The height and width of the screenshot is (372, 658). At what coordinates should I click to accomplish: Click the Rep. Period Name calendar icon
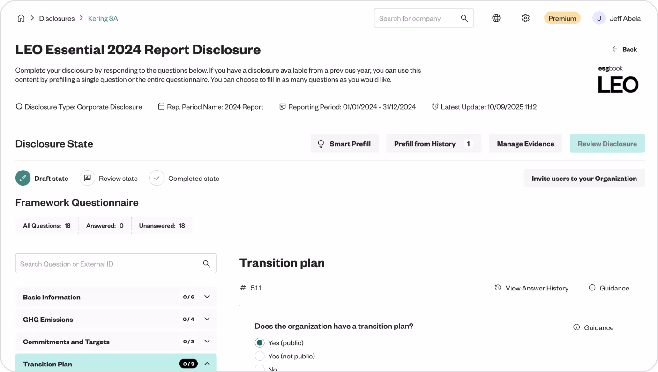tap(161, 106)
